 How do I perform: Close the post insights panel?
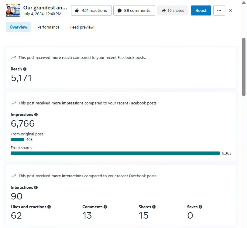point(230,10)
